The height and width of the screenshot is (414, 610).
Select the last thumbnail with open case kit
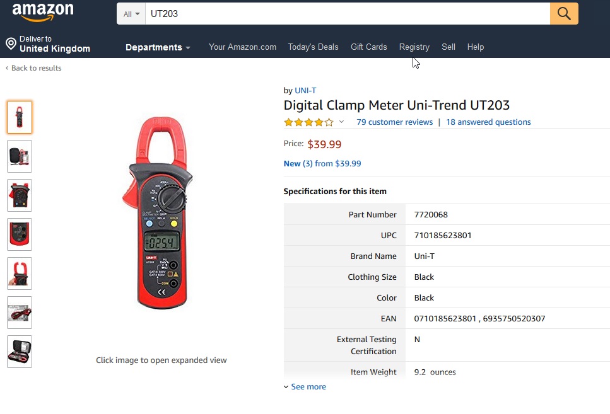(x=20, y=352)
